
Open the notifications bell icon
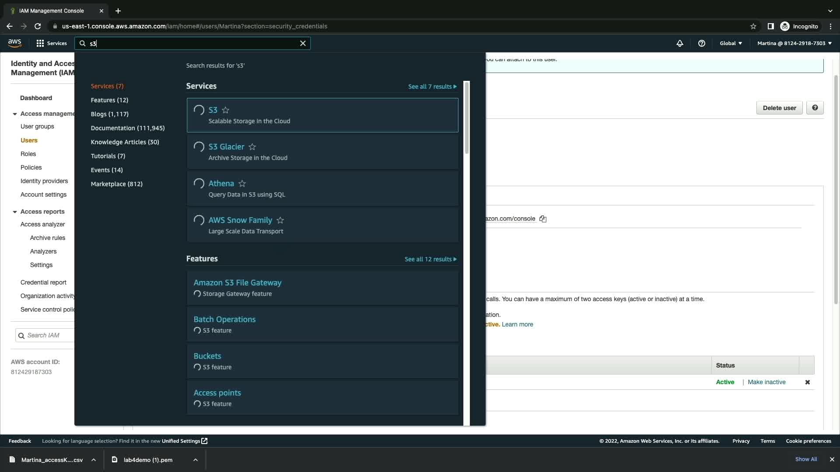(x=679, y=43)
